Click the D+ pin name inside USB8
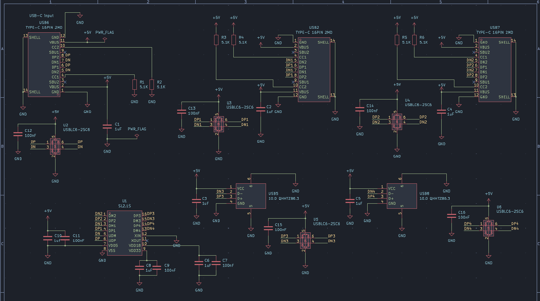This screenshot has width=540, height=301. (x=391, y=199)
